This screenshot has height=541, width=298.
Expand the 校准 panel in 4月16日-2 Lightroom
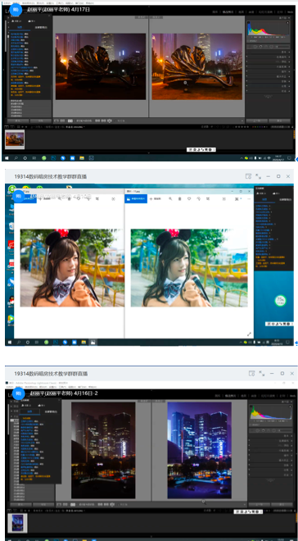coord(271,475)
